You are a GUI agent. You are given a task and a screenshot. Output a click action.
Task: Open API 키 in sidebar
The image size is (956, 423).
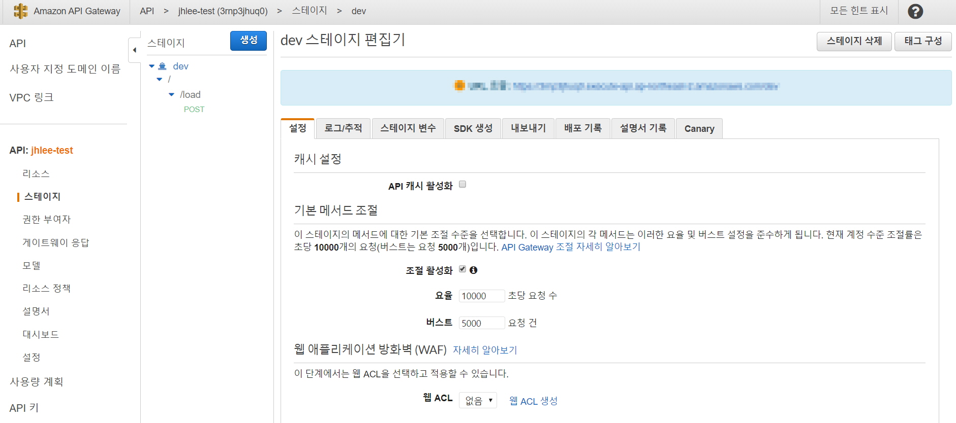tap(24, 408)
